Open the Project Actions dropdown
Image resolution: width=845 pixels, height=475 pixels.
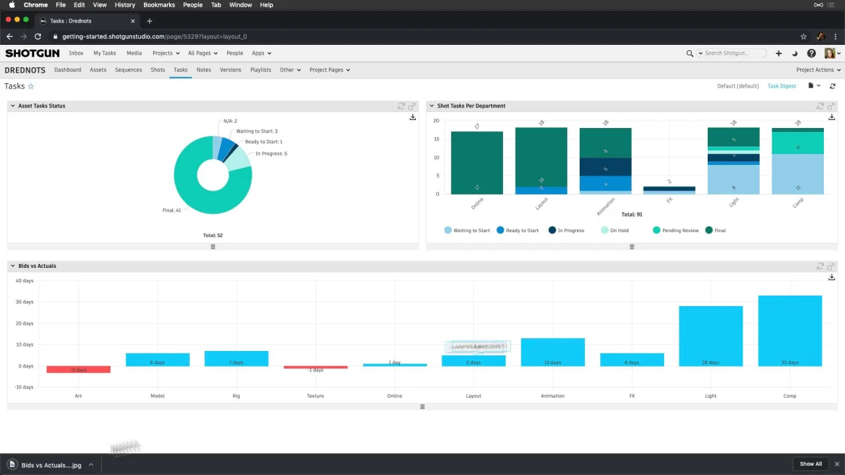818,70
